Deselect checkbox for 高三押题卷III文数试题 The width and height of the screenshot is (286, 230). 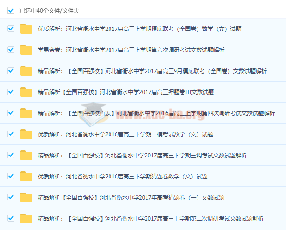(x=11, y=92)
